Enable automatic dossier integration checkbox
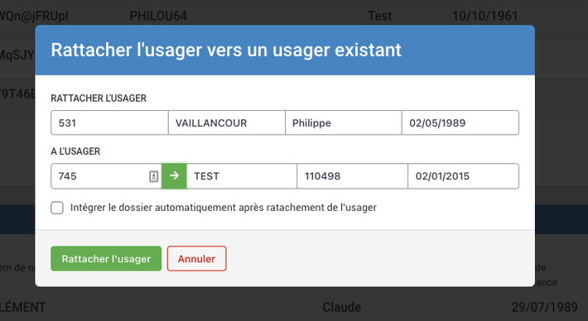This screenshot has height=321, width=588. (57, 208)
